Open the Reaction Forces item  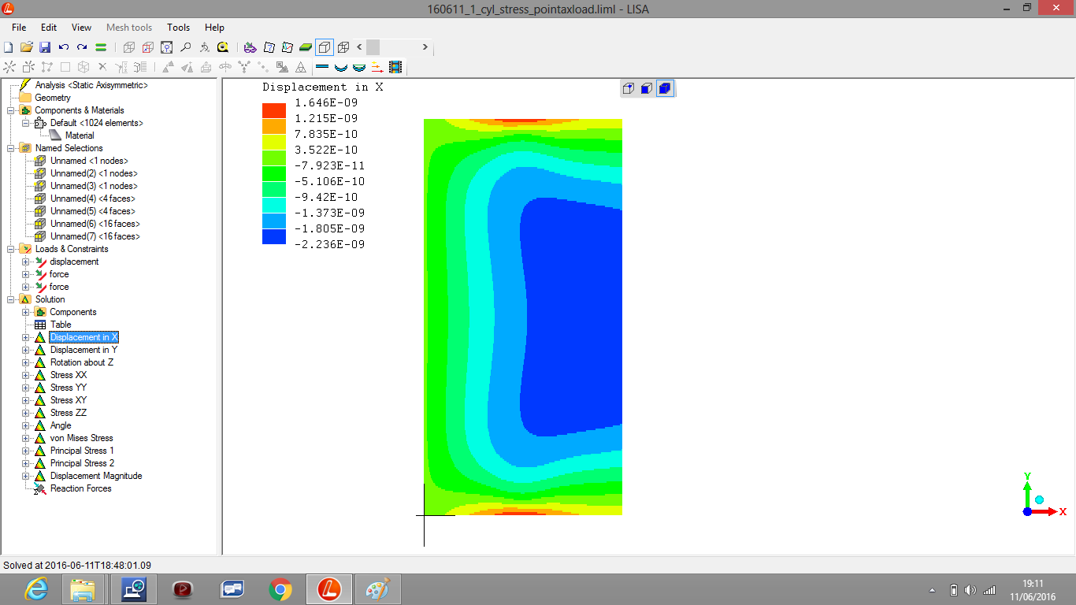coord(80,488)
